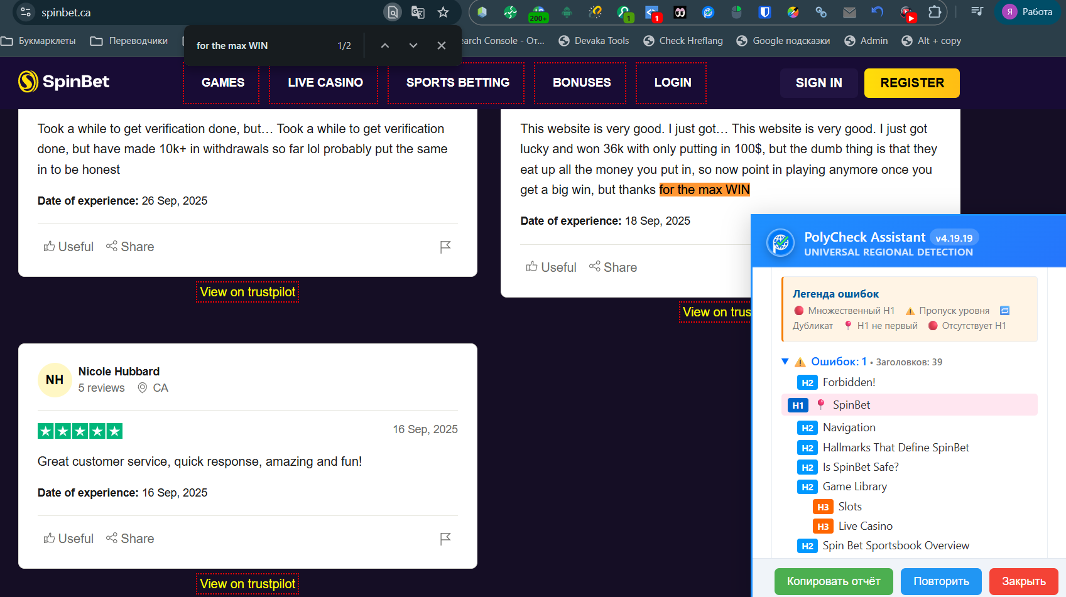The width and height of the screenshot is (1066, 597).
Task: Bookmark this page with the star icon
Action: 443,12
